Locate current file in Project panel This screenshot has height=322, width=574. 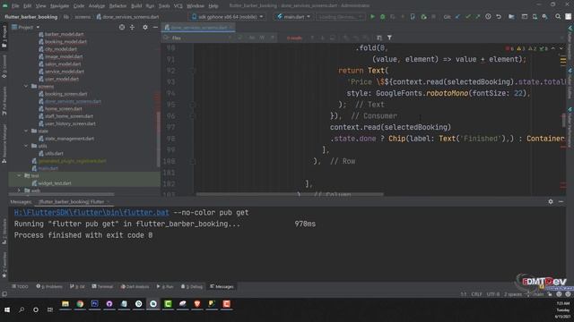click(x=122, y=28)
